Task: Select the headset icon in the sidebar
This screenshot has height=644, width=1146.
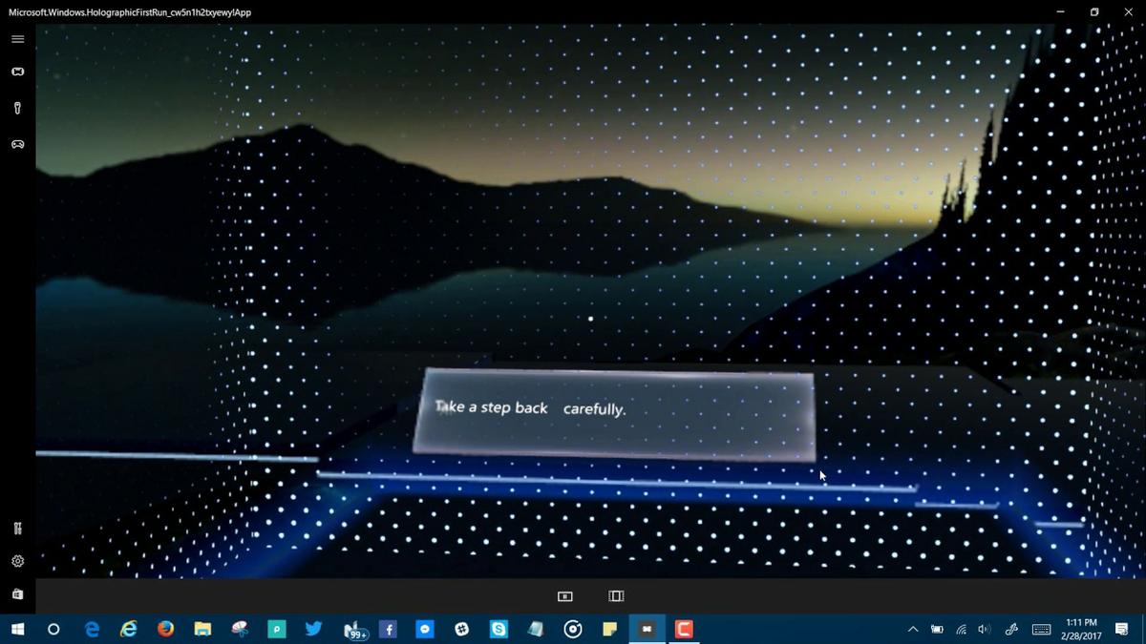Action: click(x=17, y=72)
